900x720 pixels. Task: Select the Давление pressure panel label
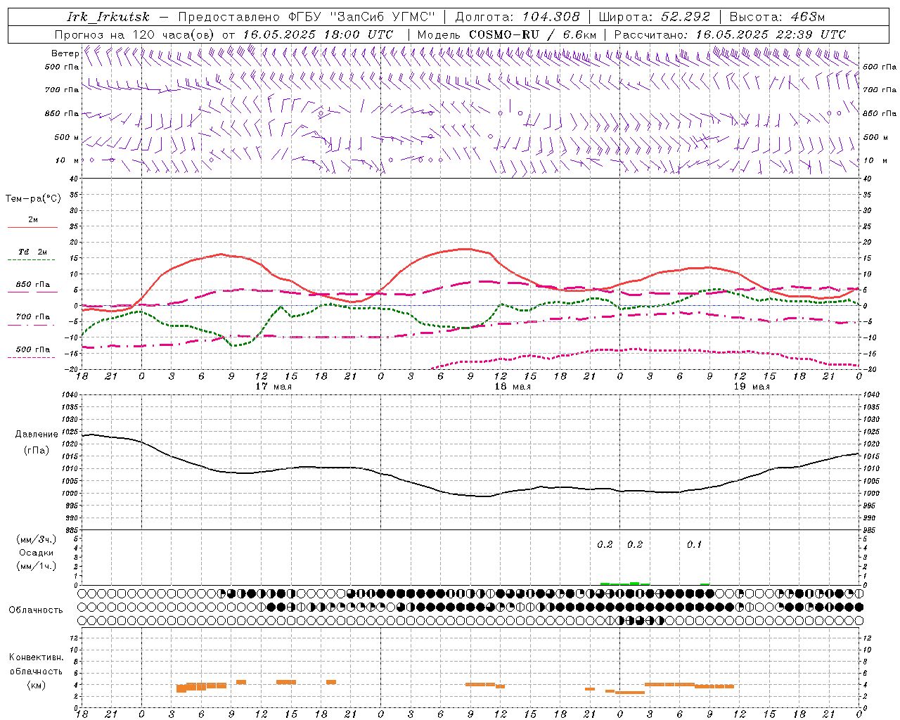coord(37,435)
